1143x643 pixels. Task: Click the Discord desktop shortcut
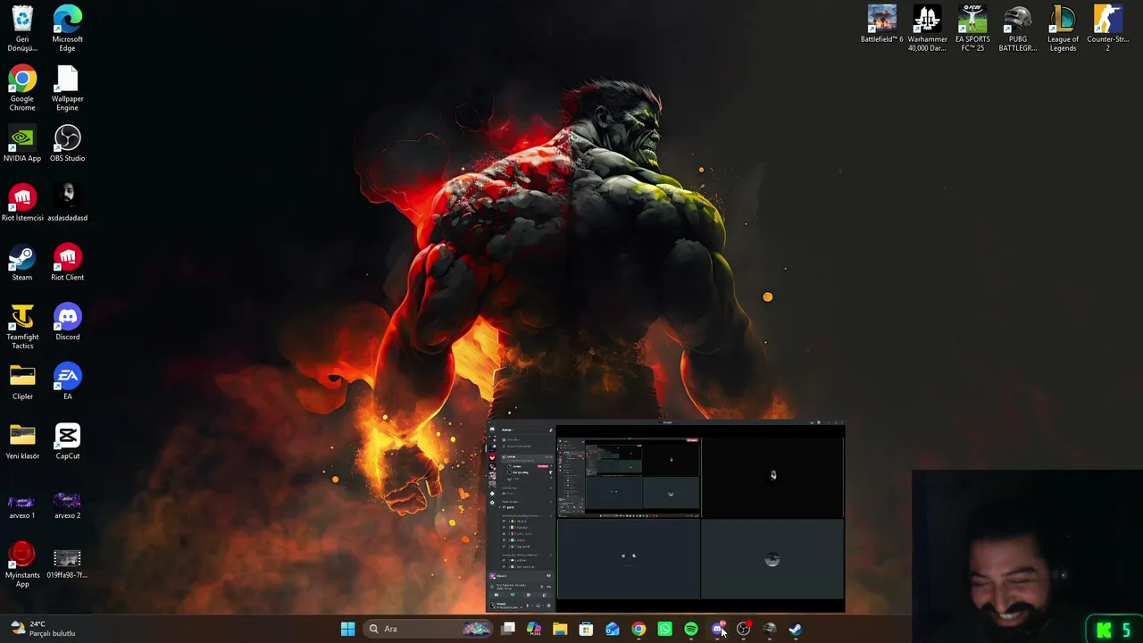coord(67,321)
